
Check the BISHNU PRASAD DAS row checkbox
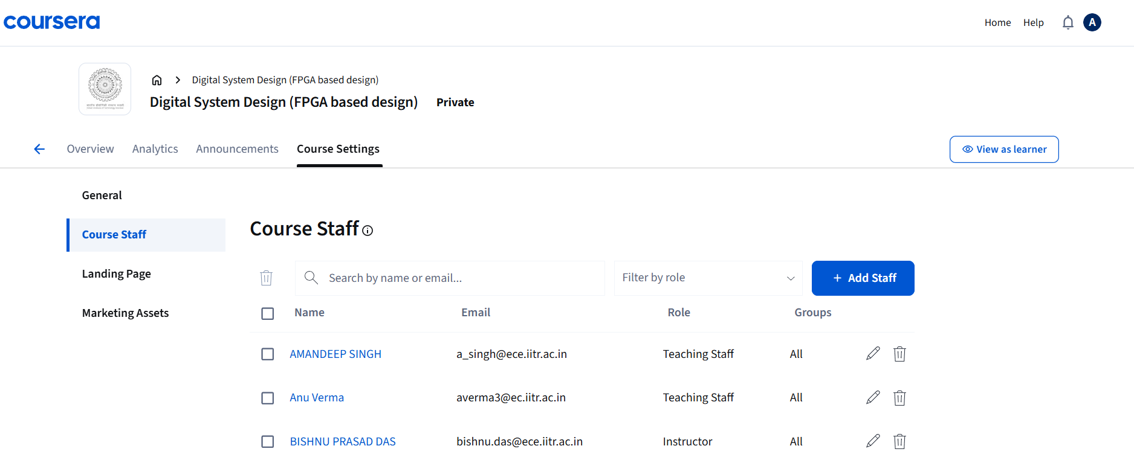[268, 442]
